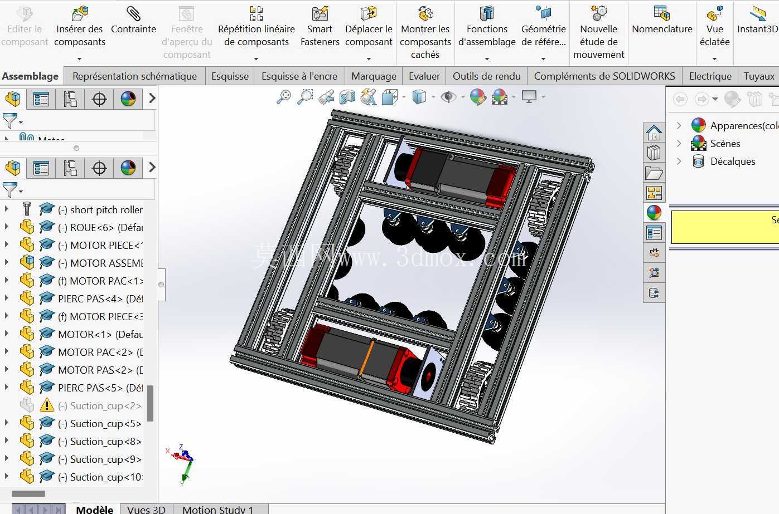This screenshot has width=779, height=514.
Task: Expand the Apparences tree node
Action: pyautogui.click(x=679, y=126)
